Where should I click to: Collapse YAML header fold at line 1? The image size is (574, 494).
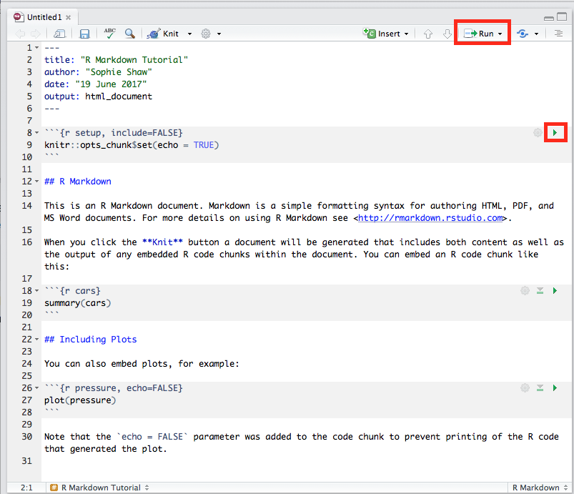point(36,48)
